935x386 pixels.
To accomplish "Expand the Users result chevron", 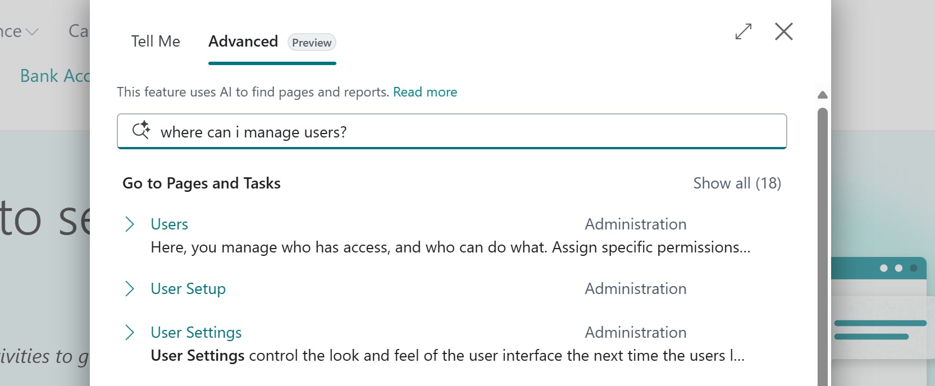I will click(130, 224).
